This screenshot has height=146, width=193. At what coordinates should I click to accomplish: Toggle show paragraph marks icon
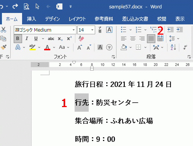[x=185, y=47]
